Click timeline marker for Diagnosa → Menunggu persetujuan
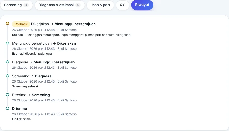The width and height of the screenshot is (229, 131). pos(7,62)
